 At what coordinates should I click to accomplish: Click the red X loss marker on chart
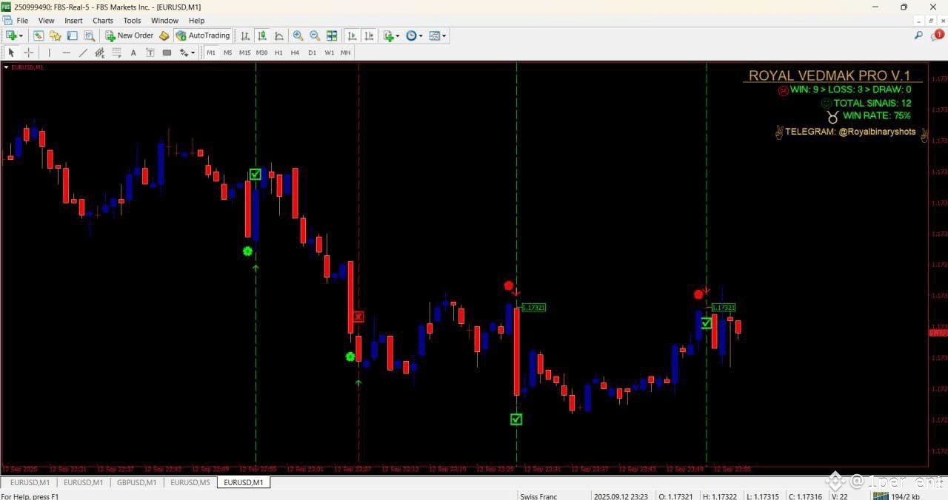(358, 317)
